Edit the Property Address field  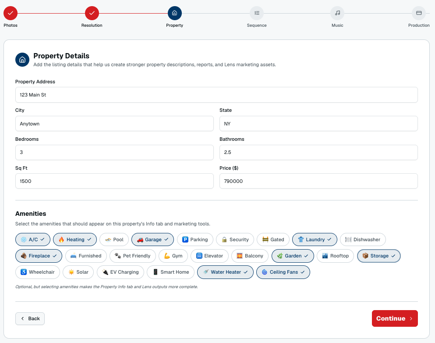(216, 95)
